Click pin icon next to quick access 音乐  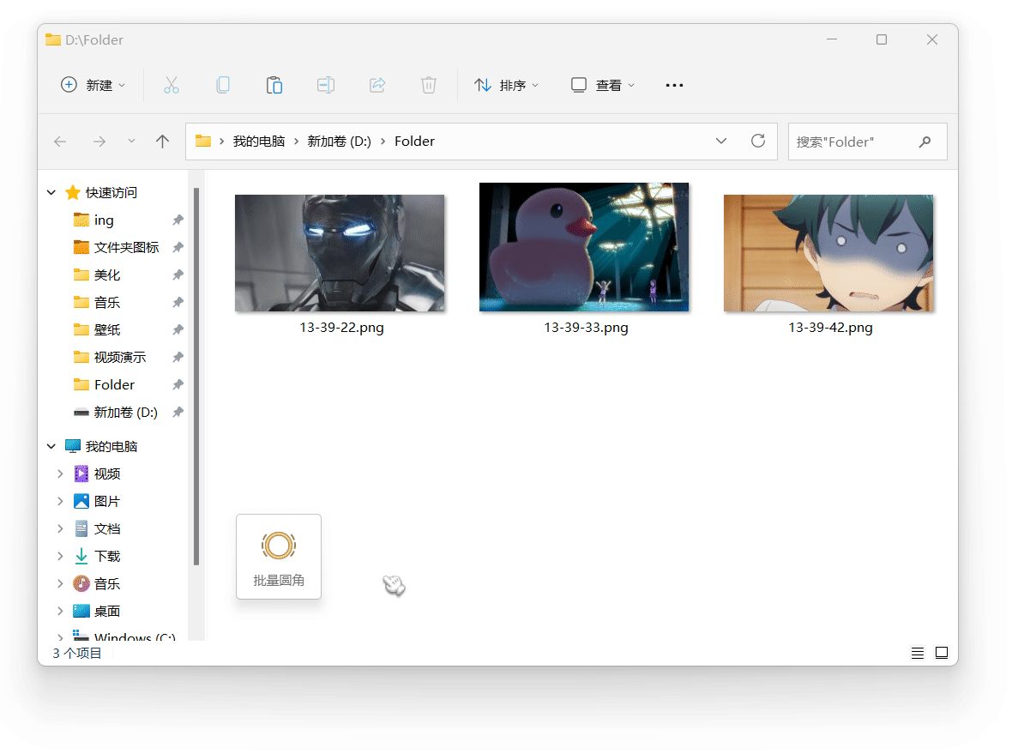(178, 302)
